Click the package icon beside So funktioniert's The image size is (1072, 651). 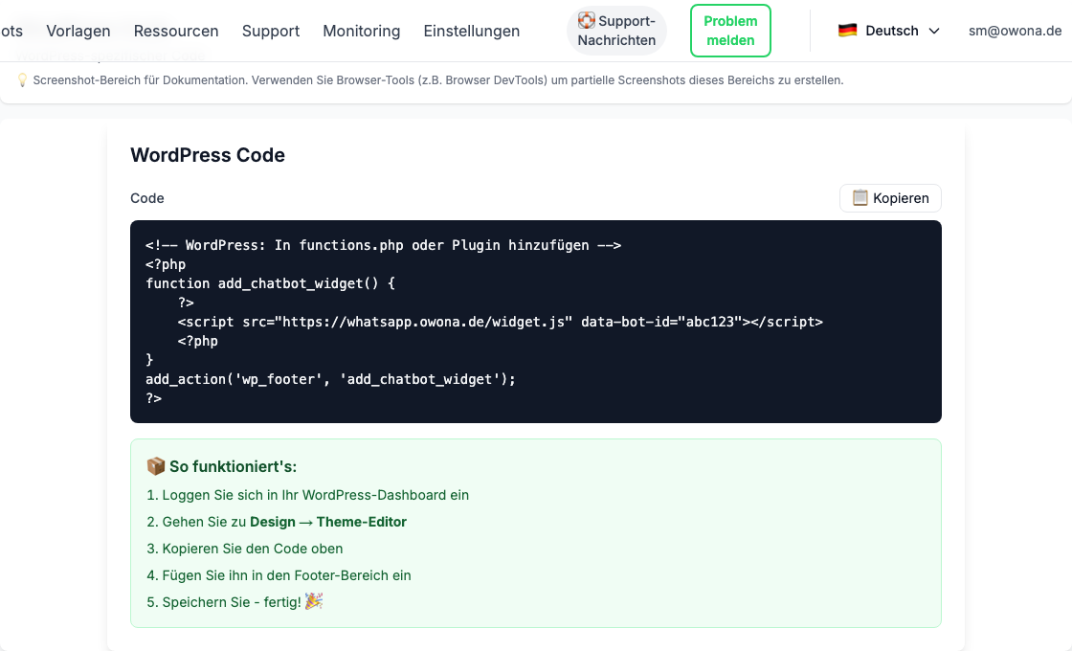pyautogui.click(x=155, y=466)
